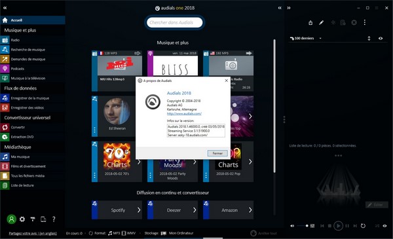393x239 pixels.
Task: Open the www.audials.com link
Action: (184, 113)
